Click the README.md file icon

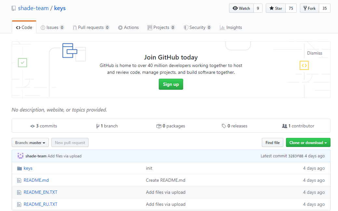click(x=19, y=180)
